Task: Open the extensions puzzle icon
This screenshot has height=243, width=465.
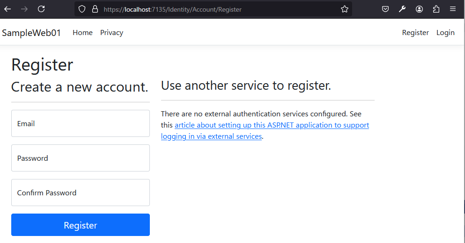Action: tap(436, 9)
